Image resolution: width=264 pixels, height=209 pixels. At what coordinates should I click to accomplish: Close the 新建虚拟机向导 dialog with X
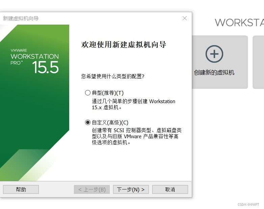pyautogui.click(x=185, y=18)
